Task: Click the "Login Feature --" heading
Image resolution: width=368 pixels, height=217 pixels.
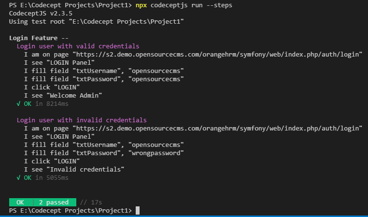Action: pyautogui.click(x=39, y=38)
